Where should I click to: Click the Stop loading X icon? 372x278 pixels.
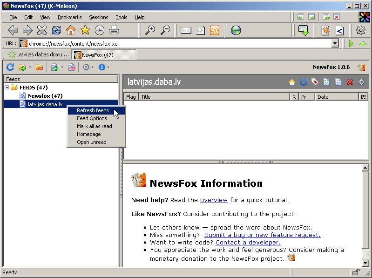(42, 30)
